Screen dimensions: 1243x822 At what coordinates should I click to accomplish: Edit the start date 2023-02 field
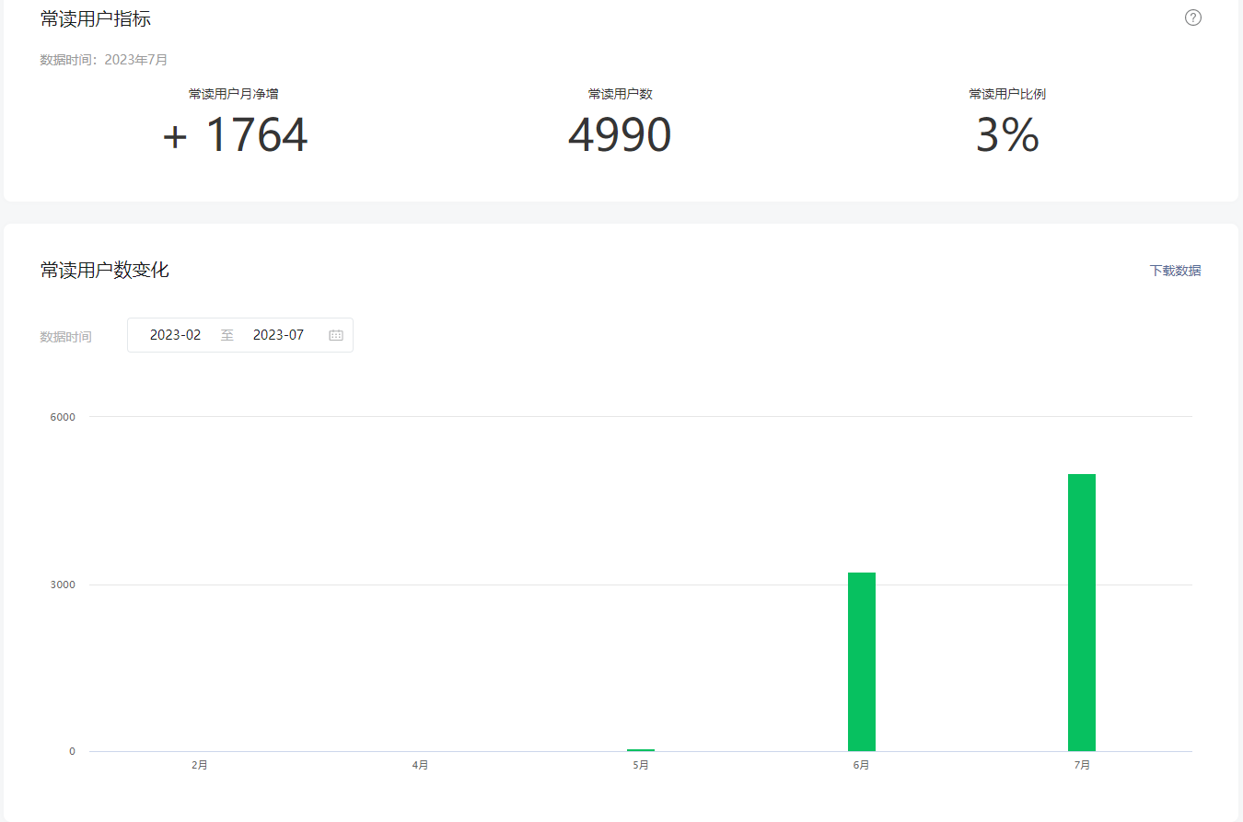[175, 335]
